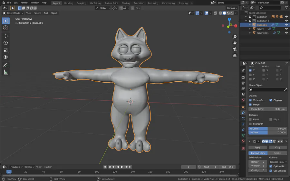Select the Scale tool

point(5,50)
